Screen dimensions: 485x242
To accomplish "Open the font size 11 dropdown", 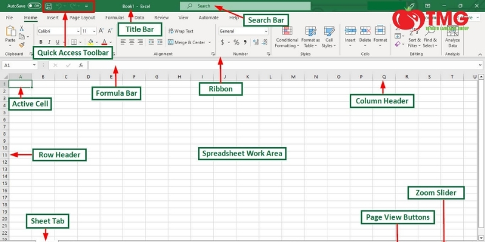I will click(x=94, y=31).
